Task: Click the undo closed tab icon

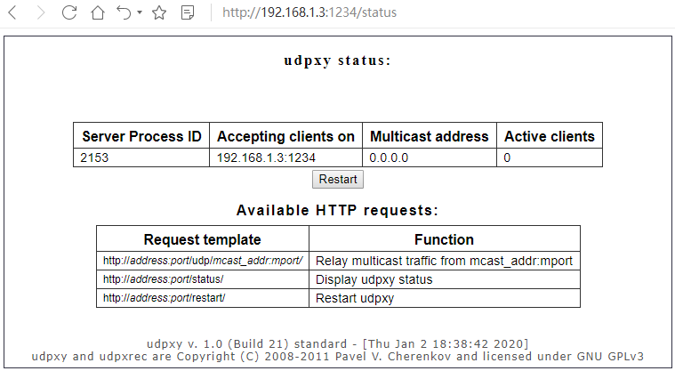Action: 124,12
